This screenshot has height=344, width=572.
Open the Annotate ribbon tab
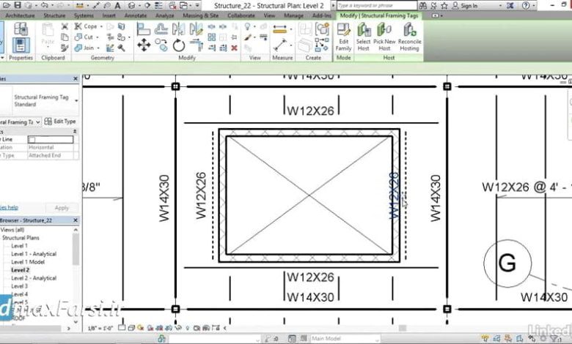[136, 15]
